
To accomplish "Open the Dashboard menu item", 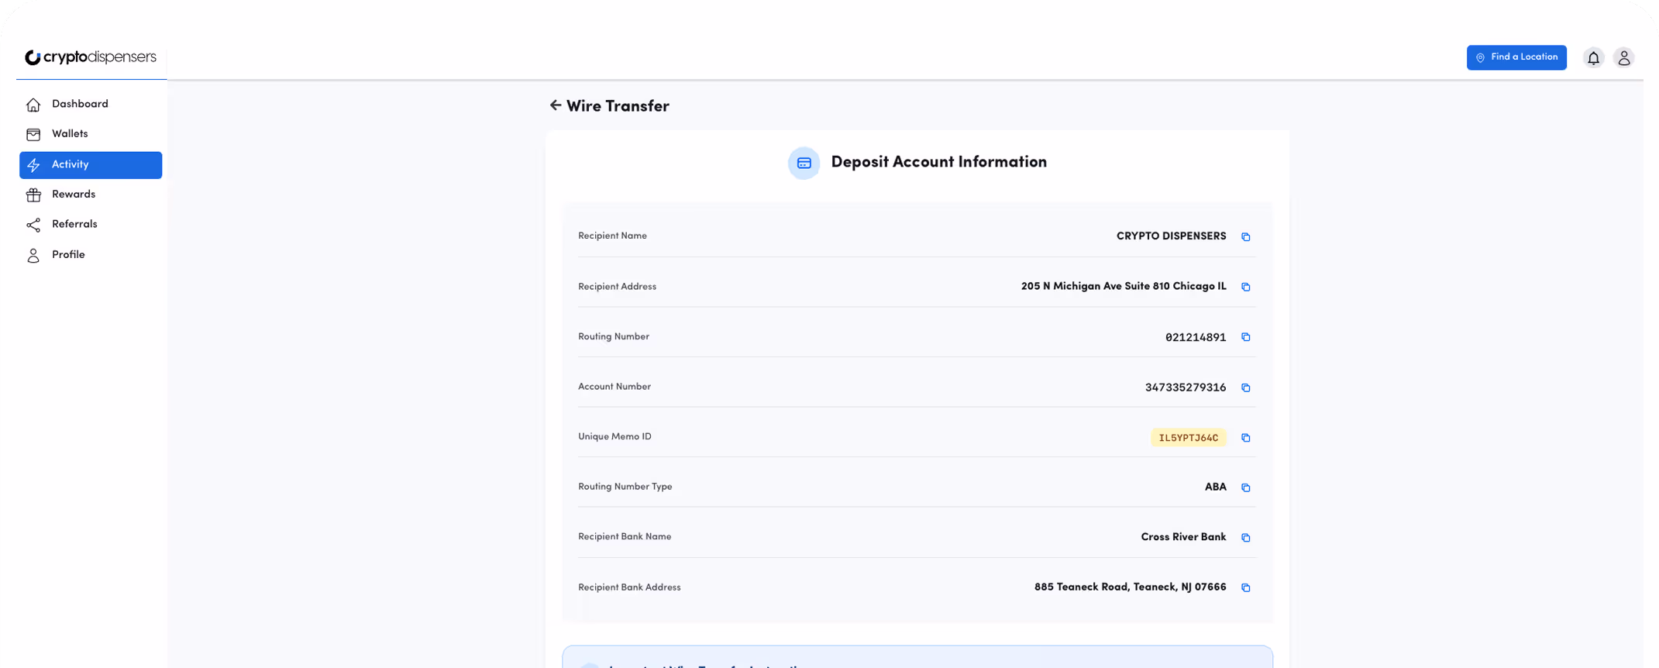I will (x=91, y=105).
